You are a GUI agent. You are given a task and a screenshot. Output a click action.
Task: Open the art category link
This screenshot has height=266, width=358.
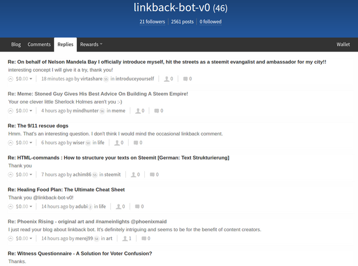pos(109,239)
